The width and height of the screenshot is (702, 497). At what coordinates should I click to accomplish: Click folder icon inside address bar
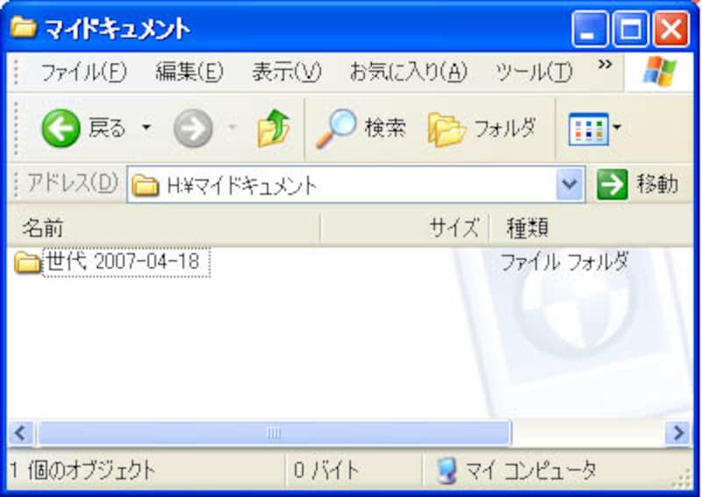[x=146, y=185]
